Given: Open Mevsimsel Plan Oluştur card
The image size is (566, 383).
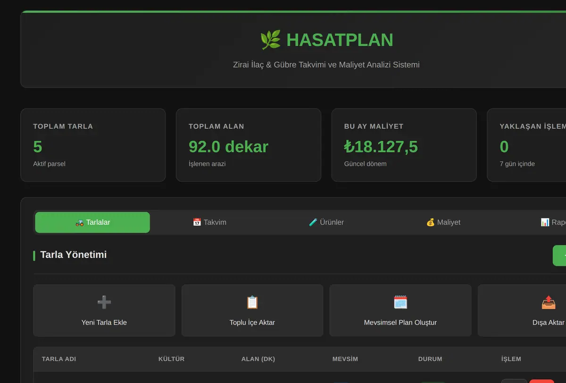Looking at the screenshot, I should pyautogui.click(x=400, y=310).
